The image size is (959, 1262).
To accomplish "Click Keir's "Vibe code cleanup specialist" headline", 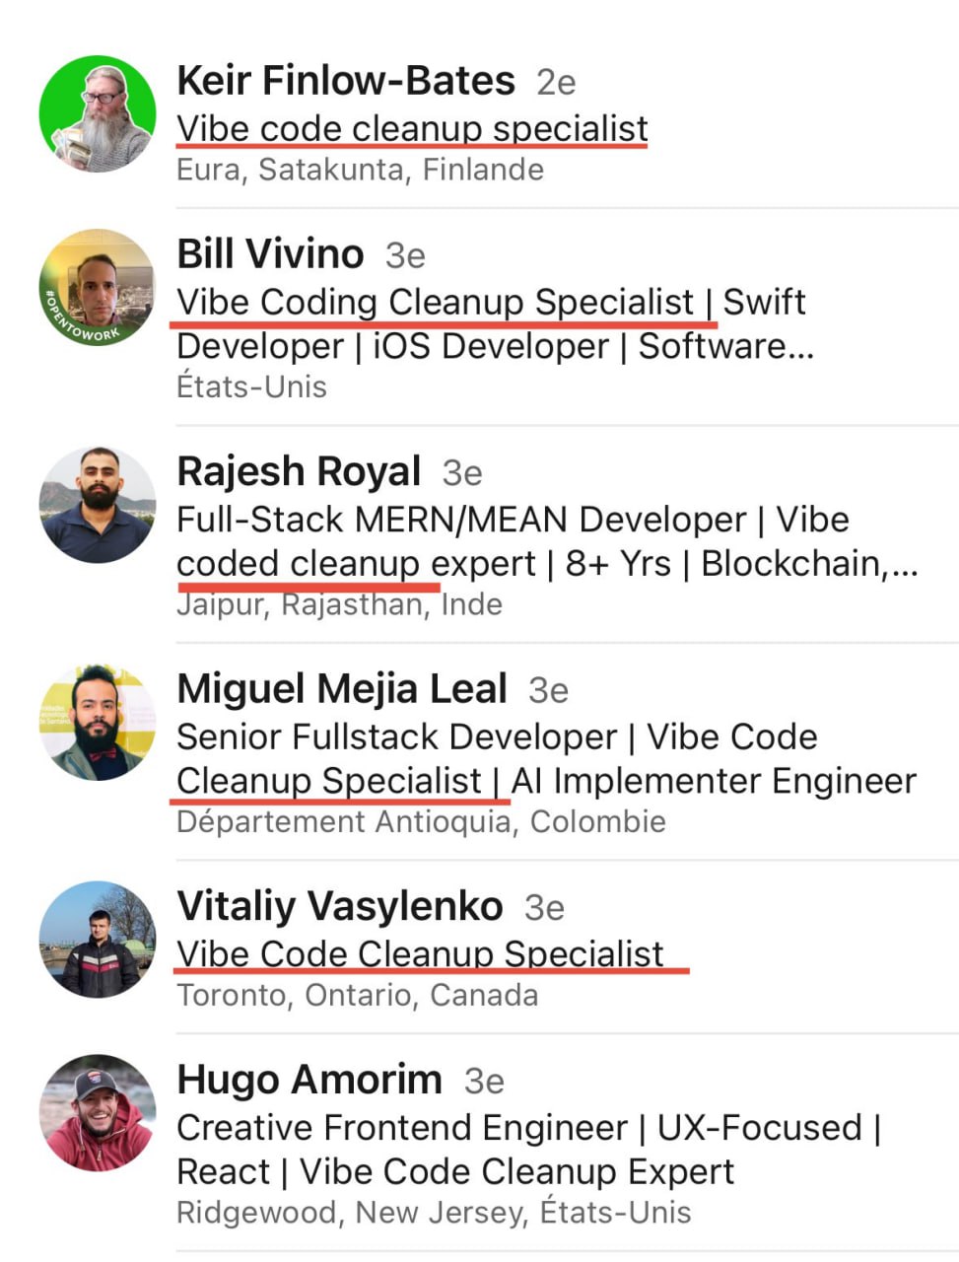I will tap(412, 128).
